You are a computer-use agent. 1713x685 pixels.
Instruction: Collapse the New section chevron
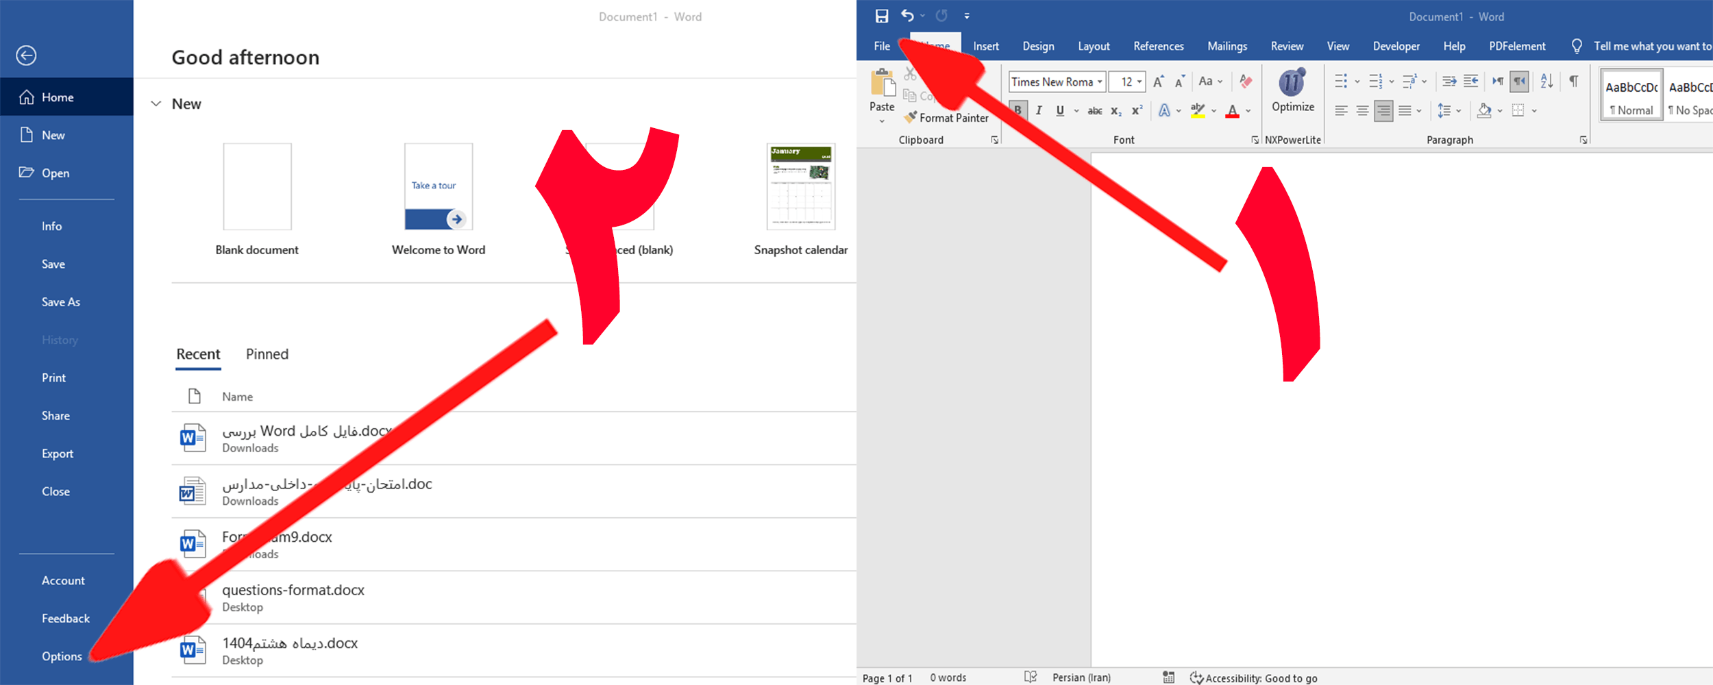tap(156, 104)
